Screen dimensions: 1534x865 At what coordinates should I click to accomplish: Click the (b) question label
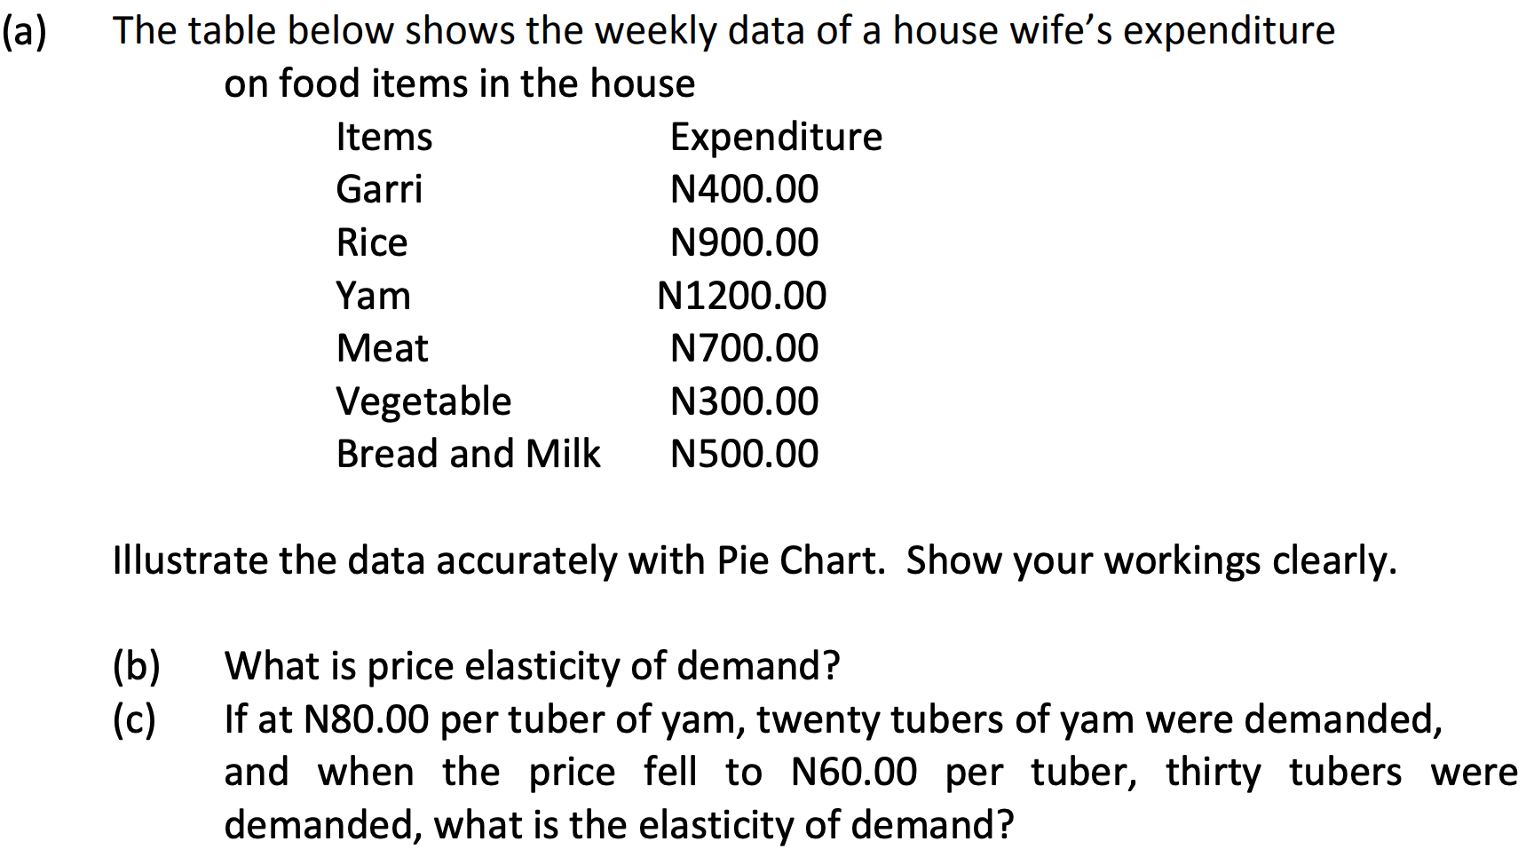click(x=136, y=667)
